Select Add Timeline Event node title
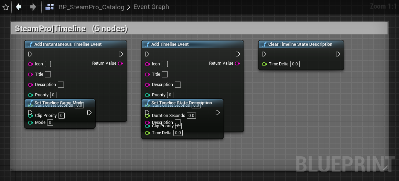This screenshot has height=181, width=399. 170,44
